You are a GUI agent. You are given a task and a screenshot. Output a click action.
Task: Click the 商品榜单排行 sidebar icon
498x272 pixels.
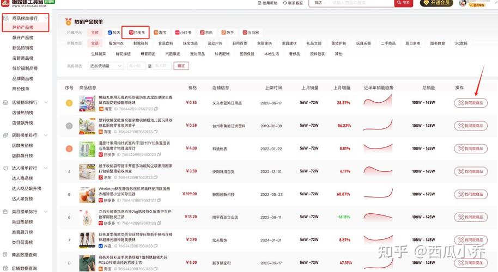(x=5, y=18)
